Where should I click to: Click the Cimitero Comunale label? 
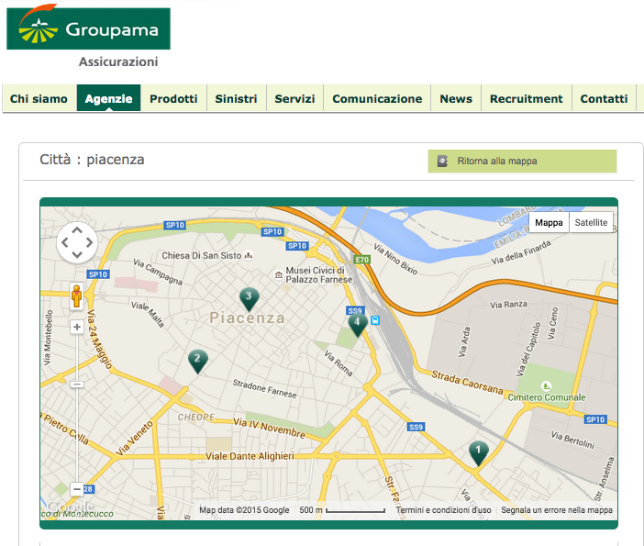547,397
